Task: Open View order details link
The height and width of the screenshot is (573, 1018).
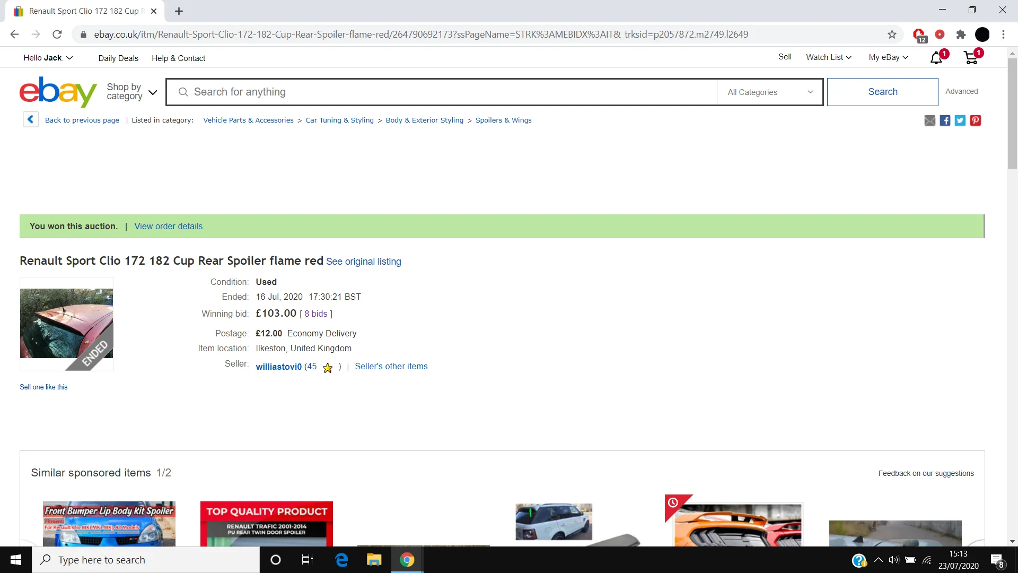Action: tap(168, 226)
